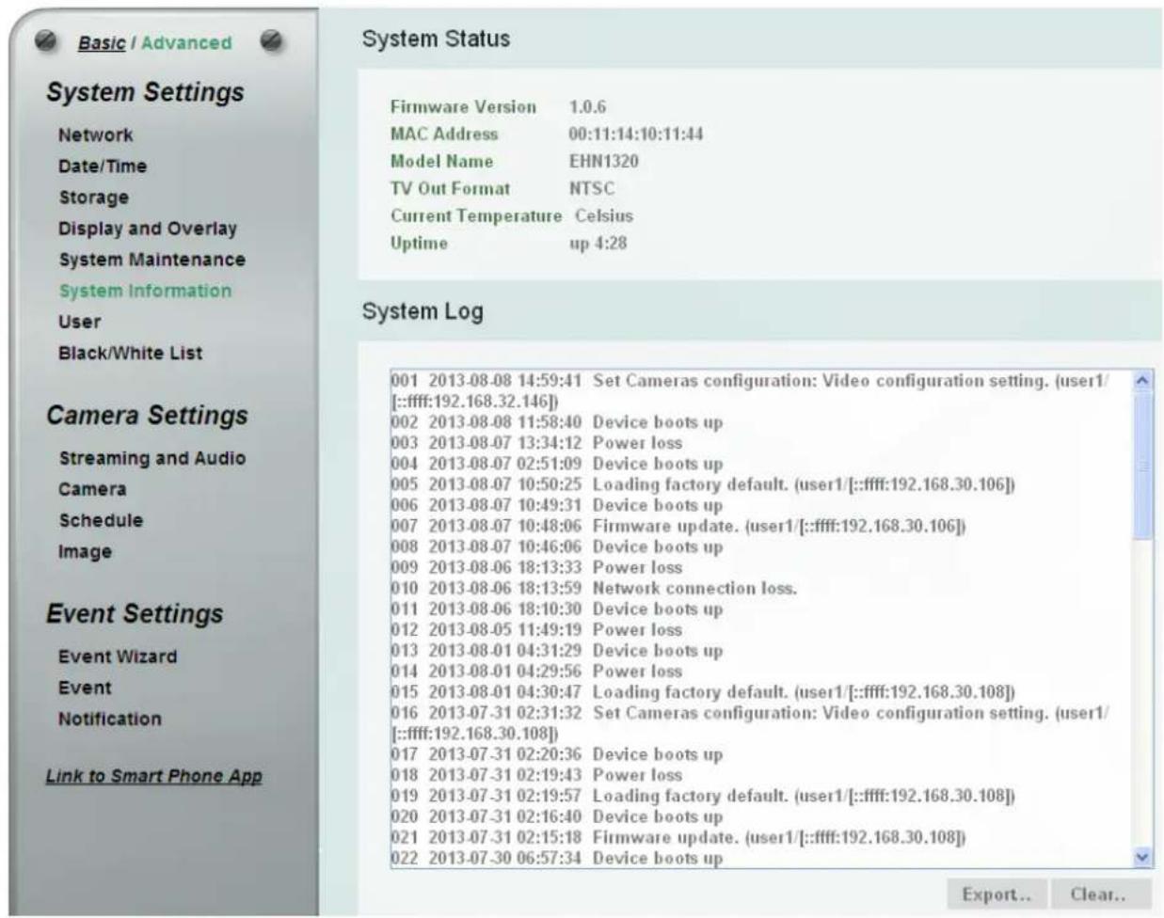
Task: Click the Uptime value up 4:28
Action: pos(598,244)
